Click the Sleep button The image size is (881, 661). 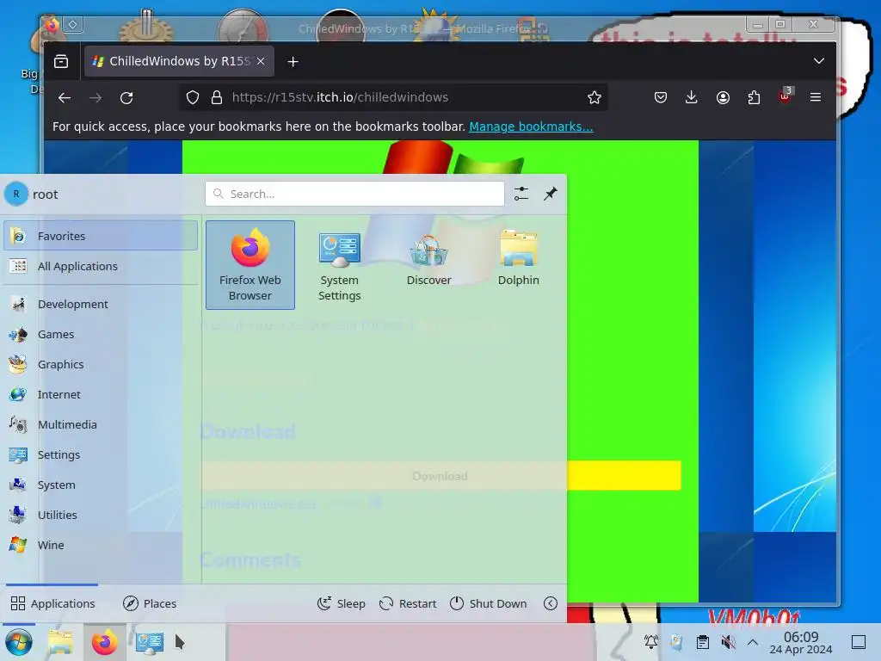341,603
